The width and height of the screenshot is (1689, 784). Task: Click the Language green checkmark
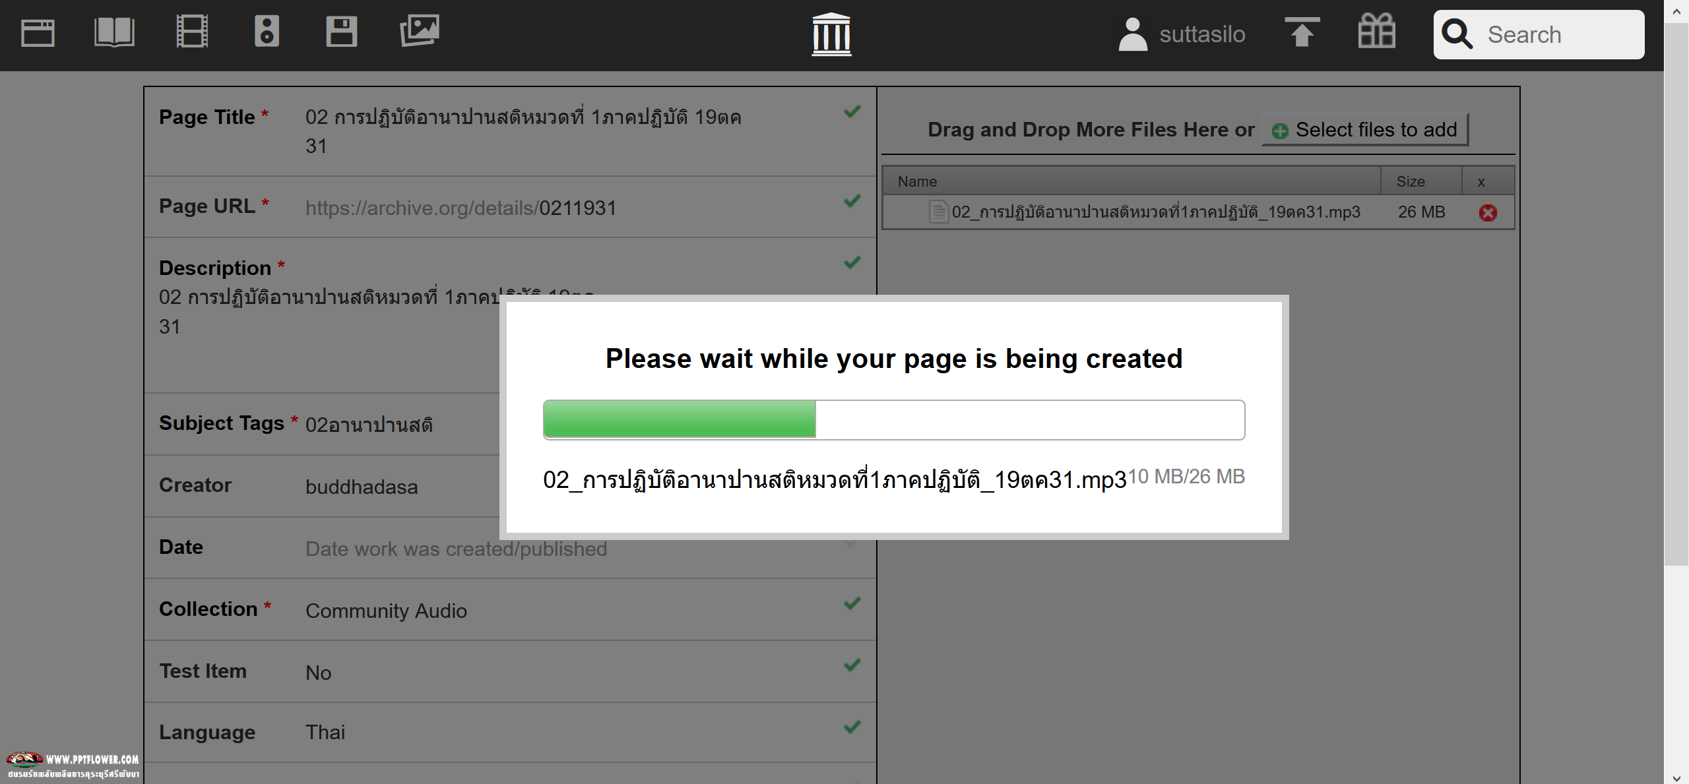(852, 727)
